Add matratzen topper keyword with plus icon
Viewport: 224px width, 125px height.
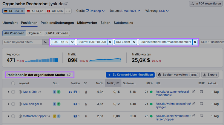coord(20,116)
